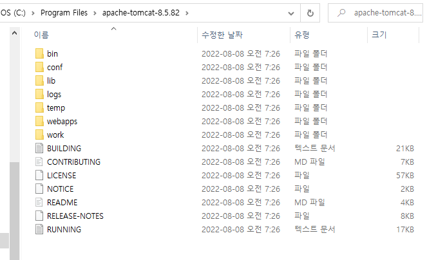The image size is (427, 260).
Task: Click the 텍스트 문서 type of BUILDING
Action: tap(314, 148)
